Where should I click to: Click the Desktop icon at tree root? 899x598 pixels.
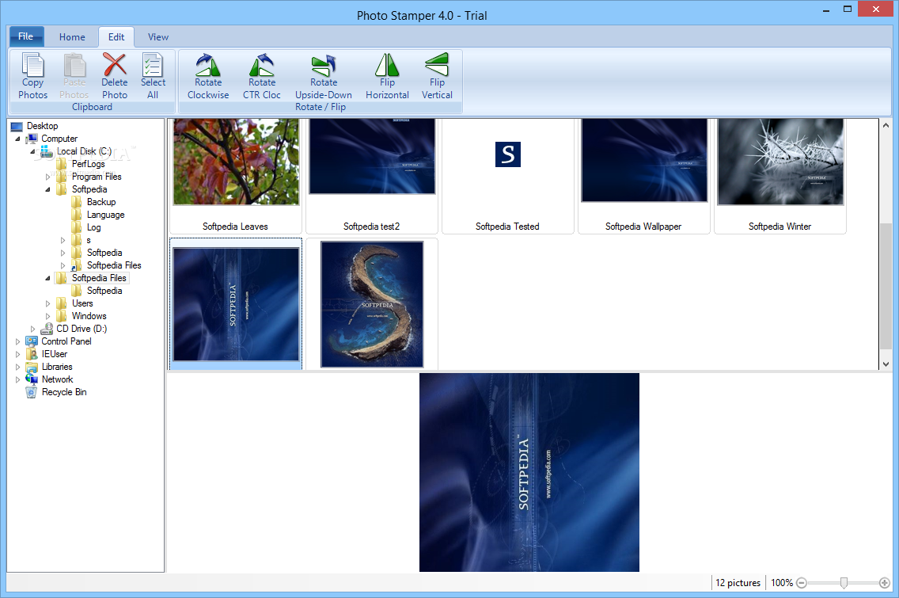(x=17, y=126)
